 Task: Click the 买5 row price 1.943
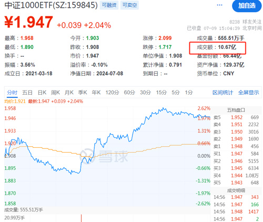(x=237, y=183)
